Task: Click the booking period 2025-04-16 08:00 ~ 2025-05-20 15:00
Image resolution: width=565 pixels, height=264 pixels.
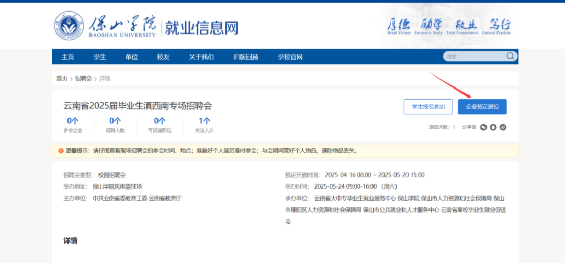Action: (x=375, y=175)
